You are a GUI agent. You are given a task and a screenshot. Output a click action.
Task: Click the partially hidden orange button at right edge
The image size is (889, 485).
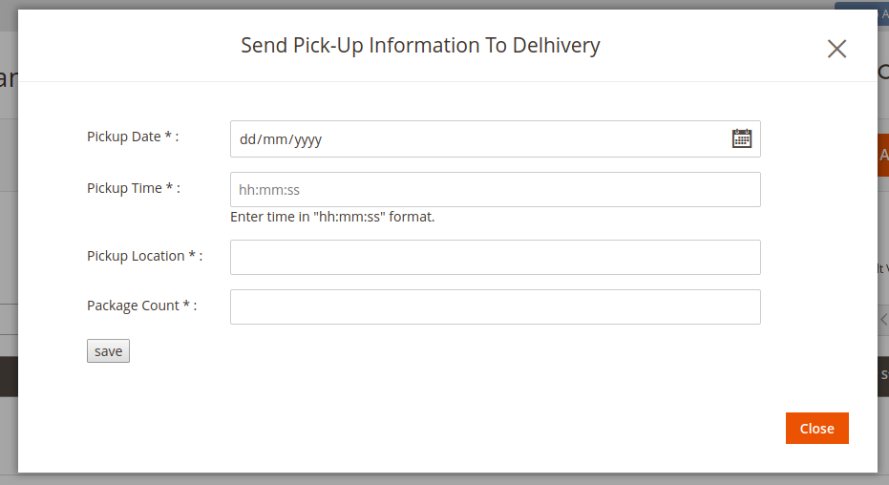(883, 156)
